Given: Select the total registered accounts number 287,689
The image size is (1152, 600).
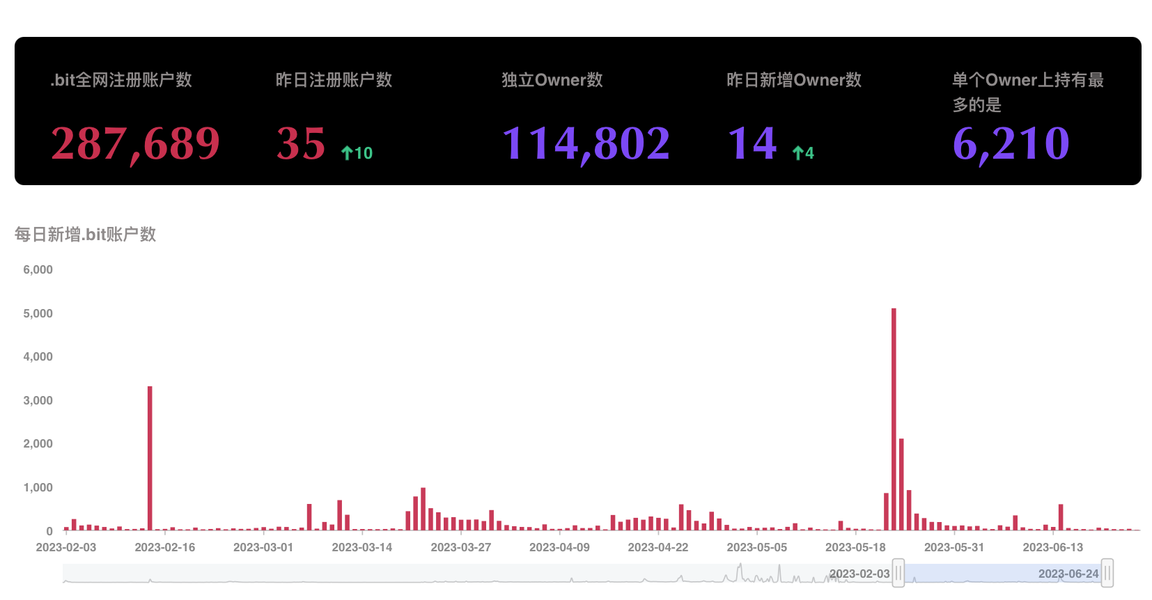Looking at the screenshot, I should pyautogui.click(x=135, y=143).
